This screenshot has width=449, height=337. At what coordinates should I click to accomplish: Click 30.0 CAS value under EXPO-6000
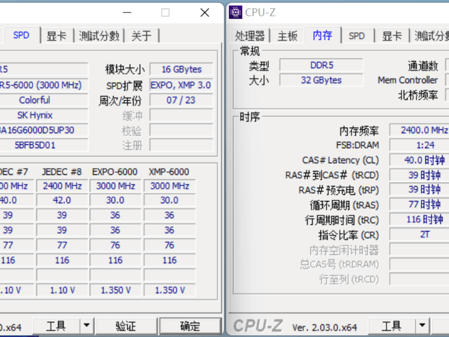116,201
